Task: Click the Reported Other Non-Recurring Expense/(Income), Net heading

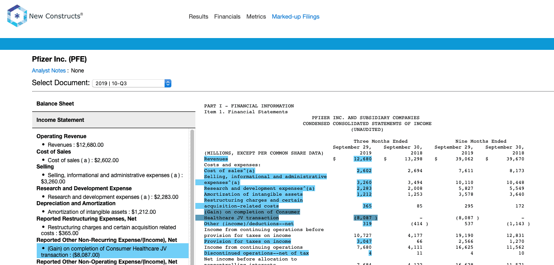Action: (107, 240)
